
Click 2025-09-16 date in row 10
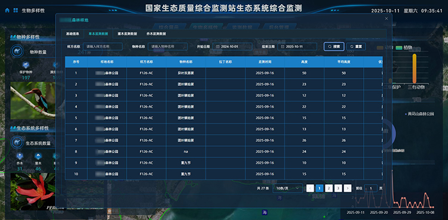coord(265,174)
